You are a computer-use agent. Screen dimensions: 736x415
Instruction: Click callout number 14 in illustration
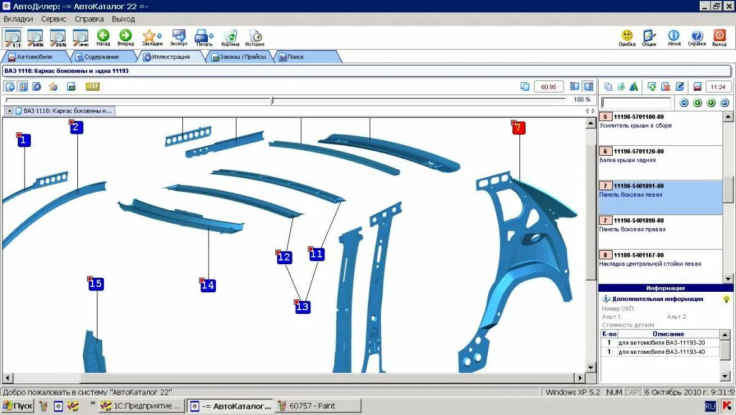208,285
